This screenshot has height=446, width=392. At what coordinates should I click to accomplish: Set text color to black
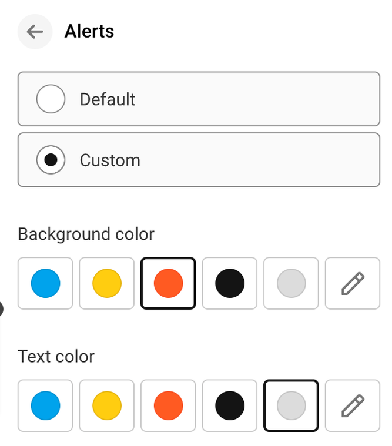230,405
